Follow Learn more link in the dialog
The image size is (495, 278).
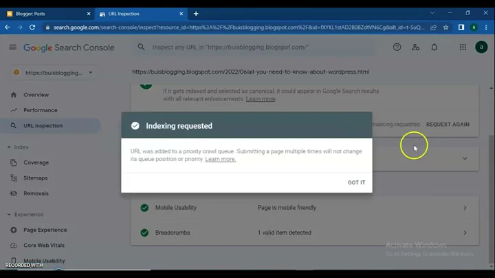coord(221,159)
